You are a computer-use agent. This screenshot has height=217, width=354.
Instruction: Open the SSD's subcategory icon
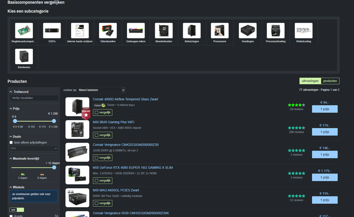(52, 31)
